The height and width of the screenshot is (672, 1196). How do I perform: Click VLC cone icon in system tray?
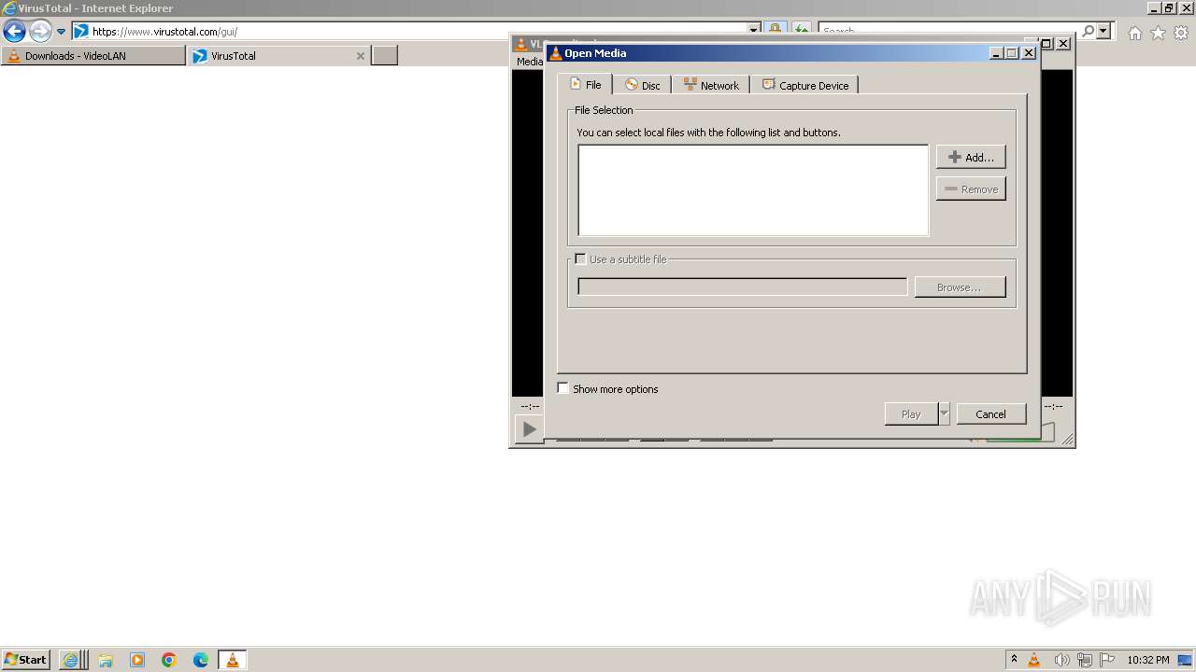[x=1034, y=660]
